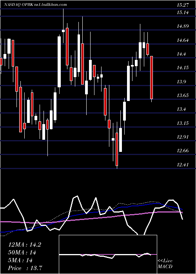Click the 14.15 price axis label

click(x=183, y=68)
